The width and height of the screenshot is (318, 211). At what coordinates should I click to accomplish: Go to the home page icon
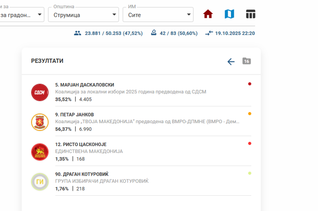click(x=208, y=14)
